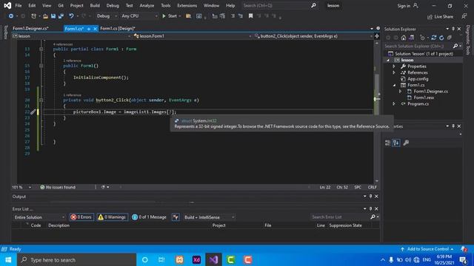This screenshot has height=266, width=474.
Task: Click the Alphabetical sort icon in Properties
Action: 396,143
